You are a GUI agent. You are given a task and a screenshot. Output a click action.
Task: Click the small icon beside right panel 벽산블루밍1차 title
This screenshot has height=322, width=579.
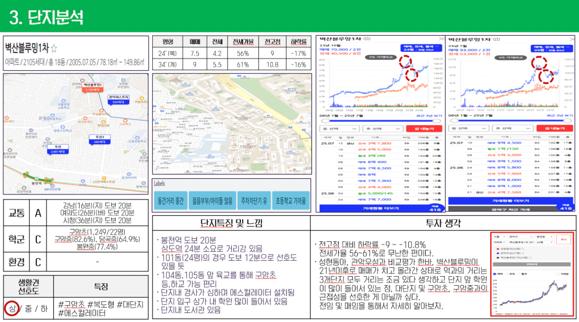[496, 40]
